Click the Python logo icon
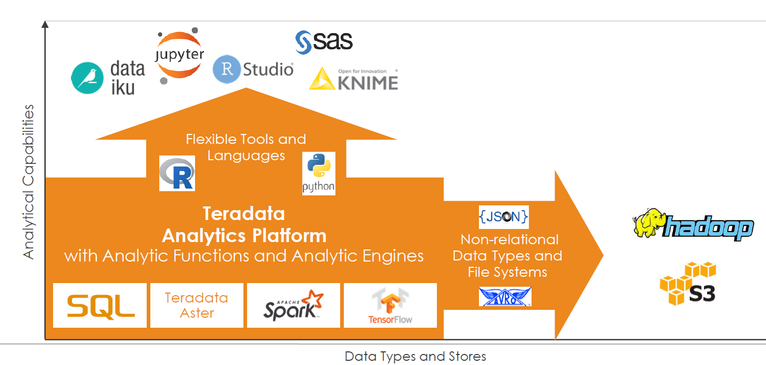Viewport: 766px width, 365px height. pyautogui.click(x=319, y=173)
